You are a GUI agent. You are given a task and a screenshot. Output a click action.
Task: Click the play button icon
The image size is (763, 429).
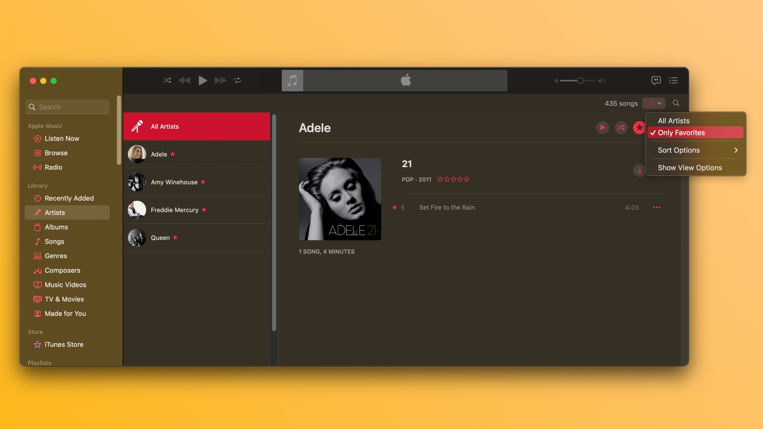click(202, 80)
